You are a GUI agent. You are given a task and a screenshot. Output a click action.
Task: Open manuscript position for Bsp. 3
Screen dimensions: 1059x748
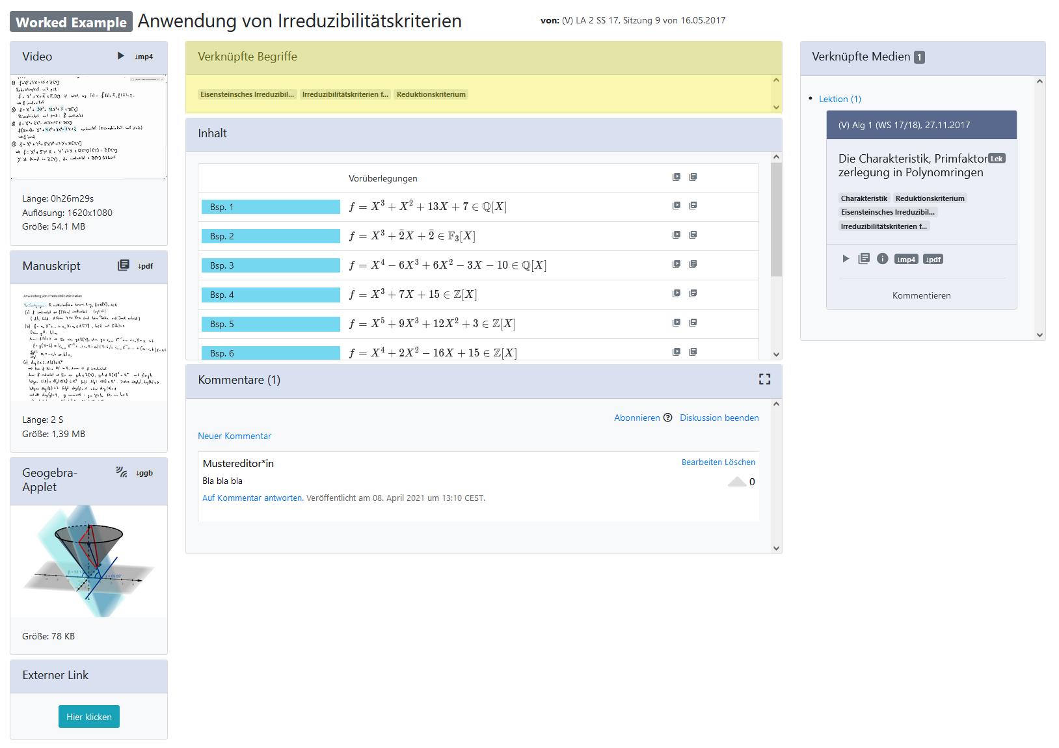pos(693,264)
